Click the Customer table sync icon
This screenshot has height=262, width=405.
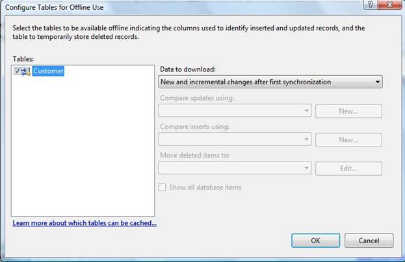(x=26, y=71)
